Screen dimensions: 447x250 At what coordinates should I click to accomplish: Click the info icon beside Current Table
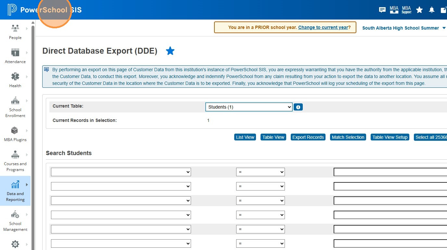click(298, 107)
